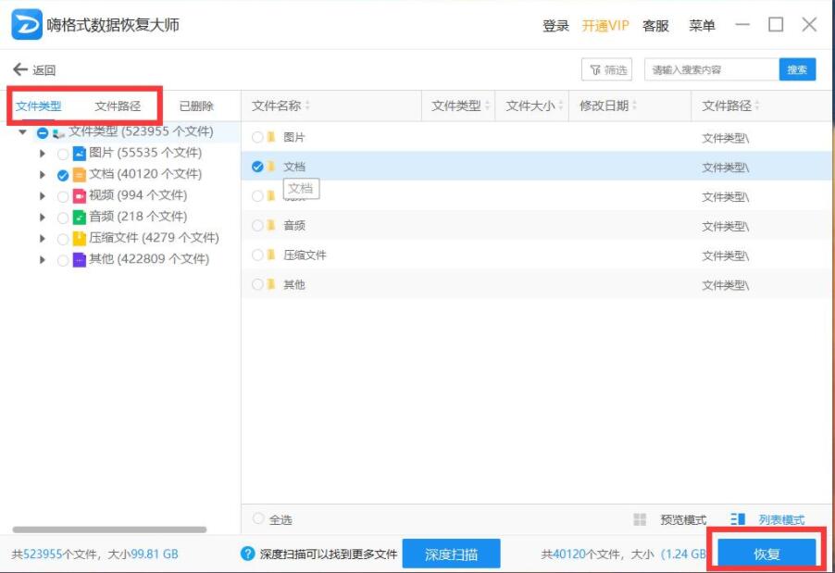Click the 恢复 recover button
Screen dimensions: 835x573
pos(766,554)
